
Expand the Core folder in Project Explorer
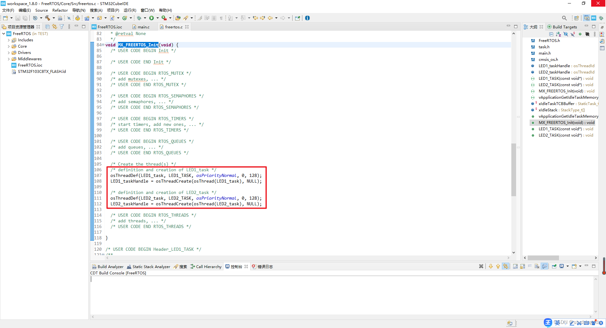pyautogui.click(x=9, y=46)
